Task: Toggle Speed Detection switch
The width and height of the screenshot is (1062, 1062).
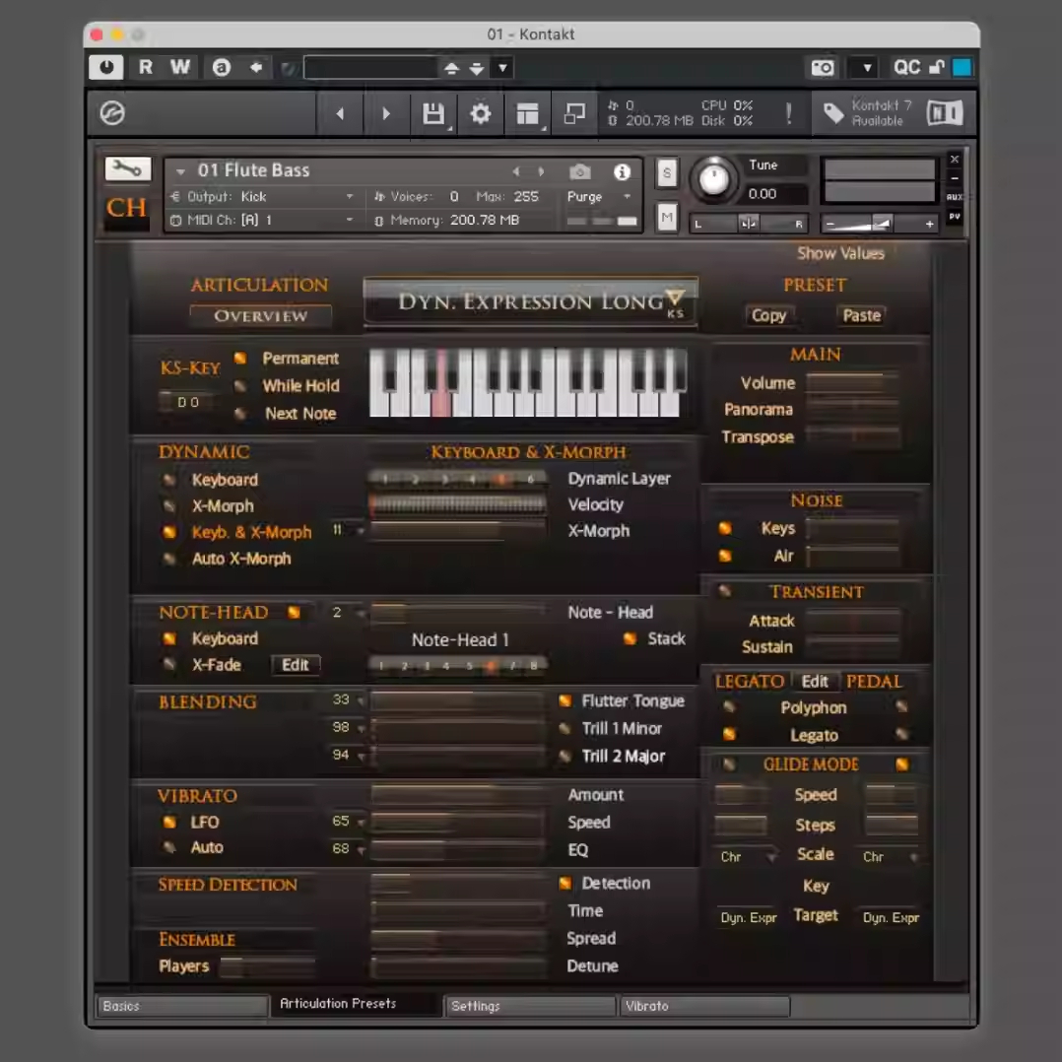Action: point(564,883)
